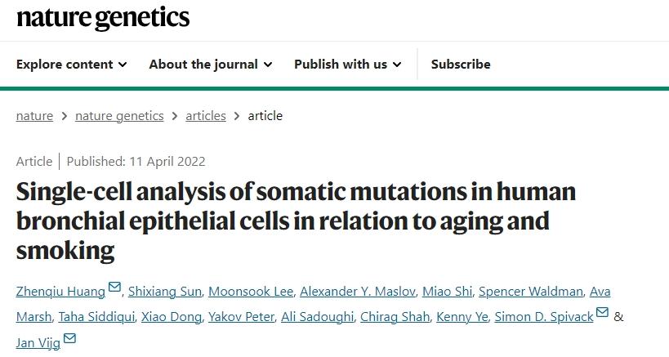The height and width of the screenshot is (357, 669).
Task: Open the nature genetics breadcrumb link
Action: coord(119,116)
